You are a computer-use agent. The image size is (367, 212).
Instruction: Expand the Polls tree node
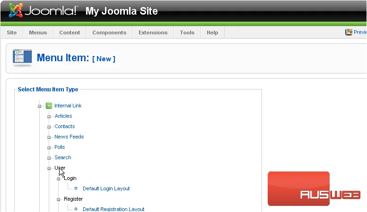coord(49,147)
